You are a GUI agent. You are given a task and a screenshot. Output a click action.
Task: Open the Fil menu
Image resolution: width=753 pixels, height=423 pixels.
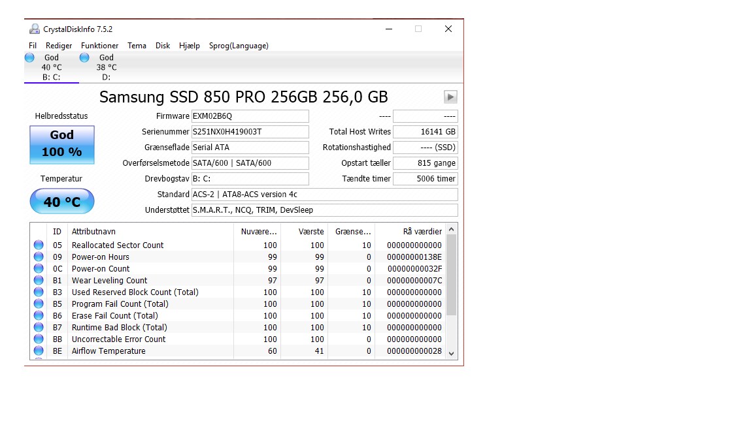pos(33,46)
